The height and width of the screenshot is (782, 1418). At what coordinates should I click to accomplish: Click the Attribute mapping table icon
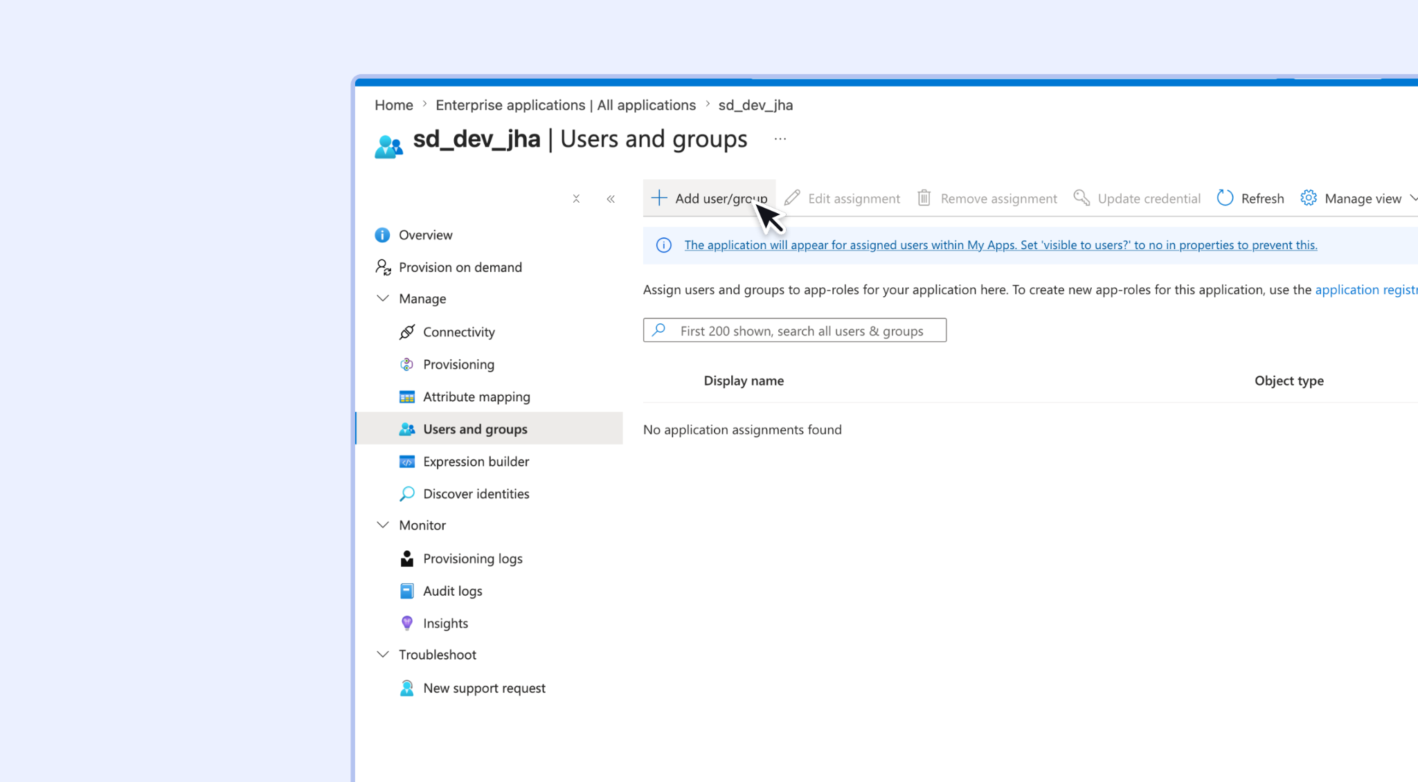click(x=407, y=397)
